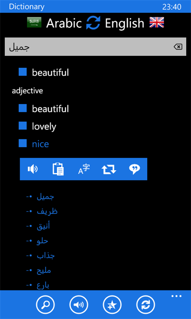Open the quote speech bubble icon
Screen dimensions: 191x319
pyautogui.click(x=134, y=169)
